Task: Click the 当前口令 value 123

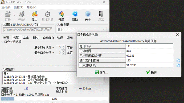Action: (x=26, y=88)
